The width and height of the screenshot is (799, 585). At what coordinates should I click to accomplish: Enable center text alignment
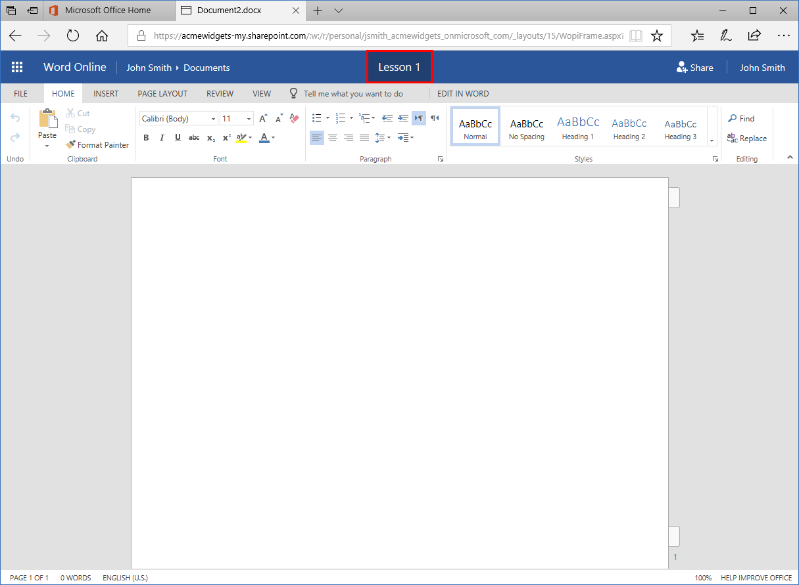click(333, 138)
